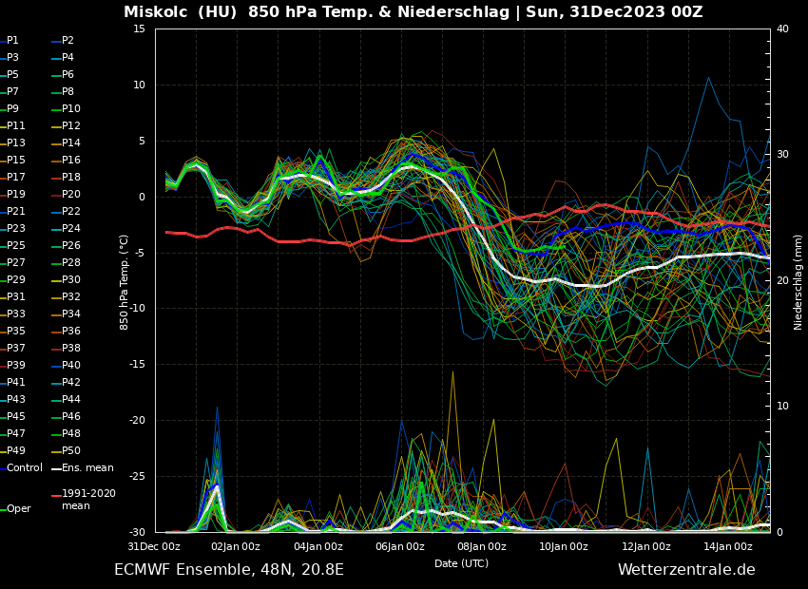808x589 pixels.
Task: Click the 850 hPa Temp. (°C) axis label
Action: tap(125, 281)
